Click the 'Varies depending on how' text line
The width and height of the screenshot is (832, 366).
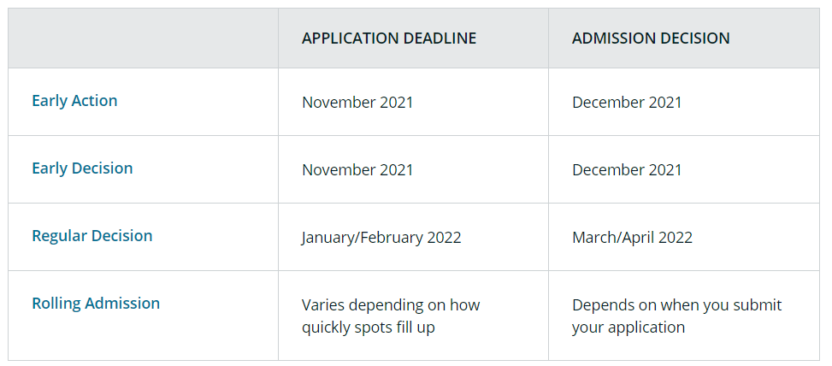coord(391,305)
